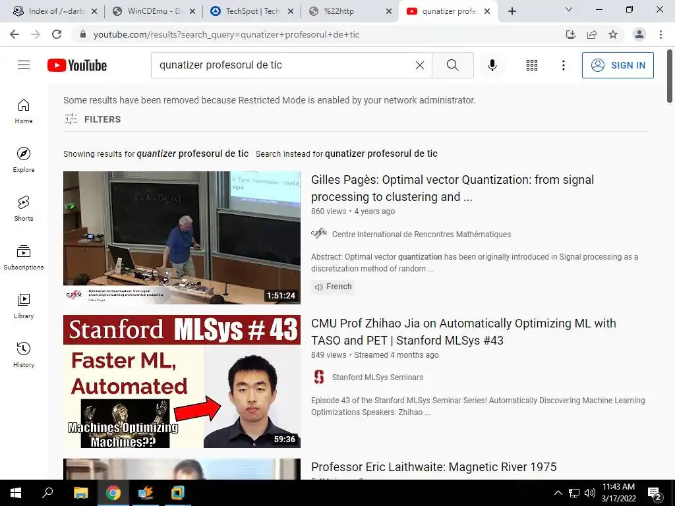Open History in the sidebar
This screenshot has height=506, width=675.
[x=24, y=354]
